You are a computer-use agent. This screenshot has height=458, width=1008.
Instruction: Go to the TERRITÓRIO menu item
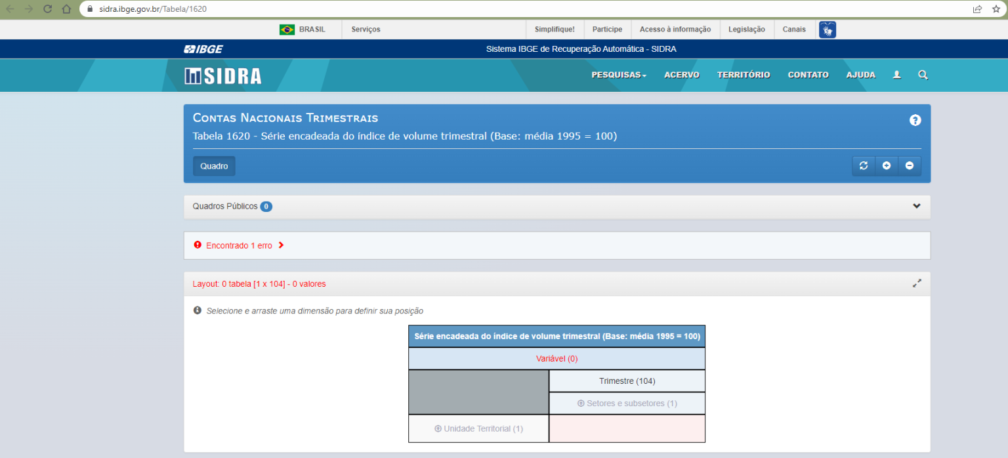pyautogui.click(x=743, y=75)
